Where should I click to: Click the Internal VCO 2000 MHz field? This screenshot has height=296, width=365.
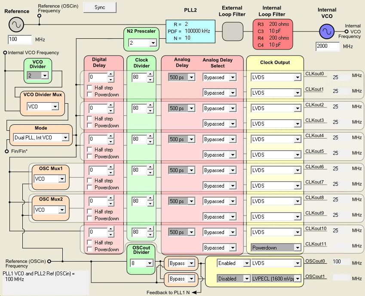pyautogui.click(x=328, y=46)
